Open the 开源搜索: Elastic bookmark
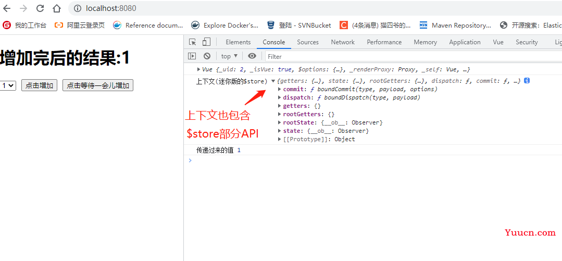The width and height of the screenshot is (562, 261). pos(531,25)
